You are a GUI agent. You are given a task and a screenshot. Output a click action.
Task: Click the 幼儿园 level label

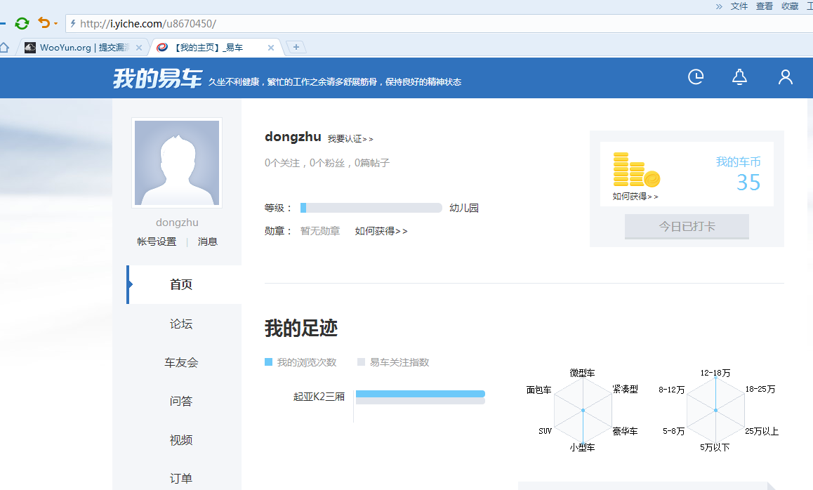[x=464, y=208]
